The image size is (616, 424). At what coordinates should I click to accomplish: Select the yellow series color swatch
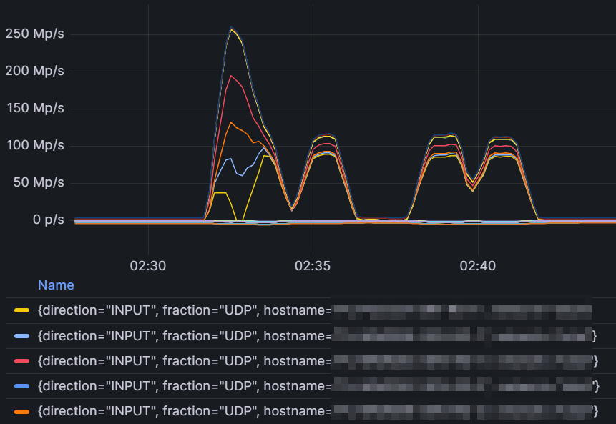(x=21, y=310)
